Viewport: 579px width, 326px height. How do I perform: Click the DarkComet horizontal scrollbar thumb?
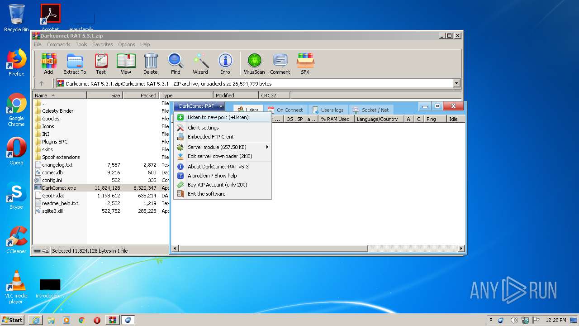[273, 249]
